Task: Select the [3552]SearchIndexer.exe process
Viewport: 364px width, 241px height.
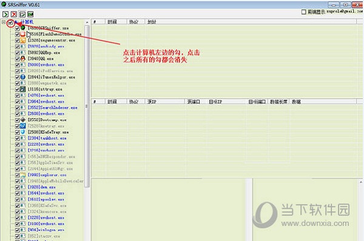Action: [x=52, y=108]
